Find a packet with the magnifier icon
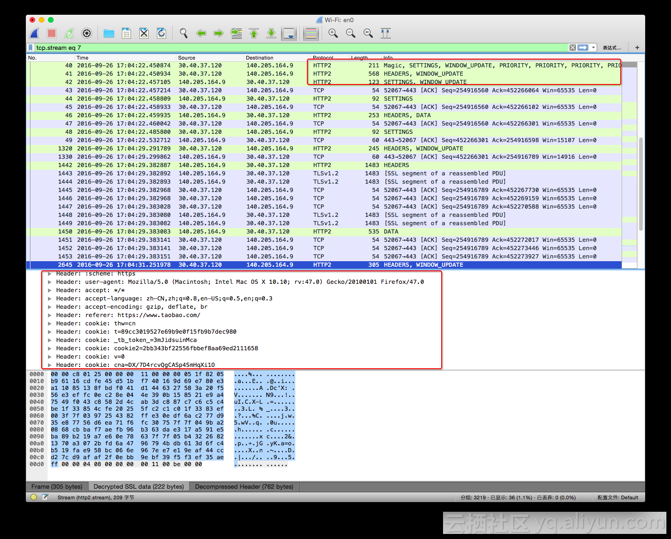Image resolution: width=671 pixels, height=539 pixels. [x=184, y=33]
